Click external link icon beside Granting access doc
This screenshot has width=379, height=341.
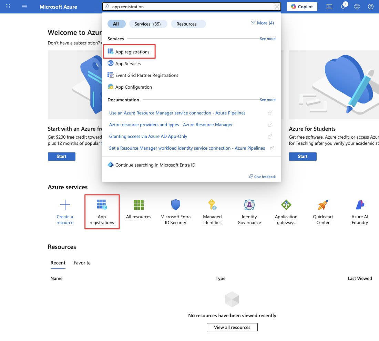(270, 137)
